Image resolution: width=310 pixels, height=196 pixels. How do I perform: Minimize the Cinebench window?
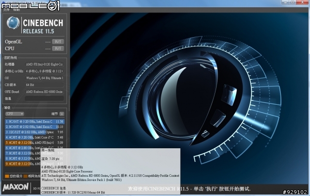click(x=285, y=2)
